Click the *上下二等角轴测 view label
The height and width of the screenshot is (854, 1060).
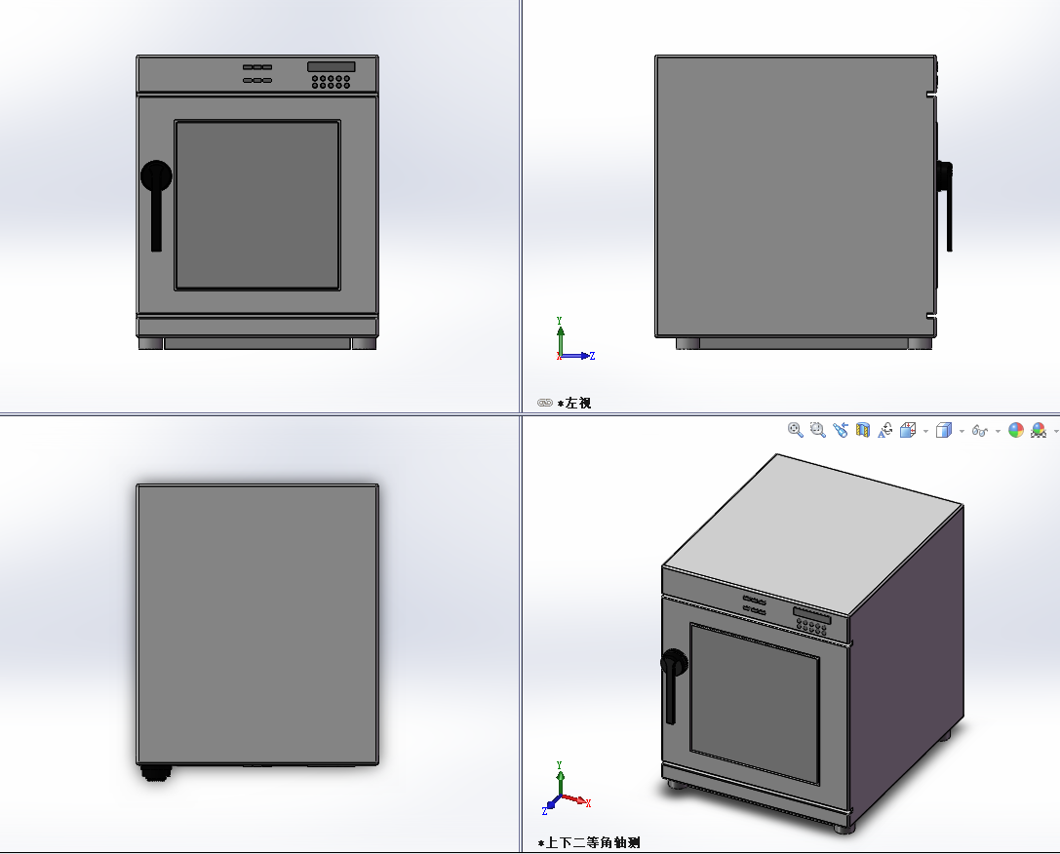click(x=589, y=842)
